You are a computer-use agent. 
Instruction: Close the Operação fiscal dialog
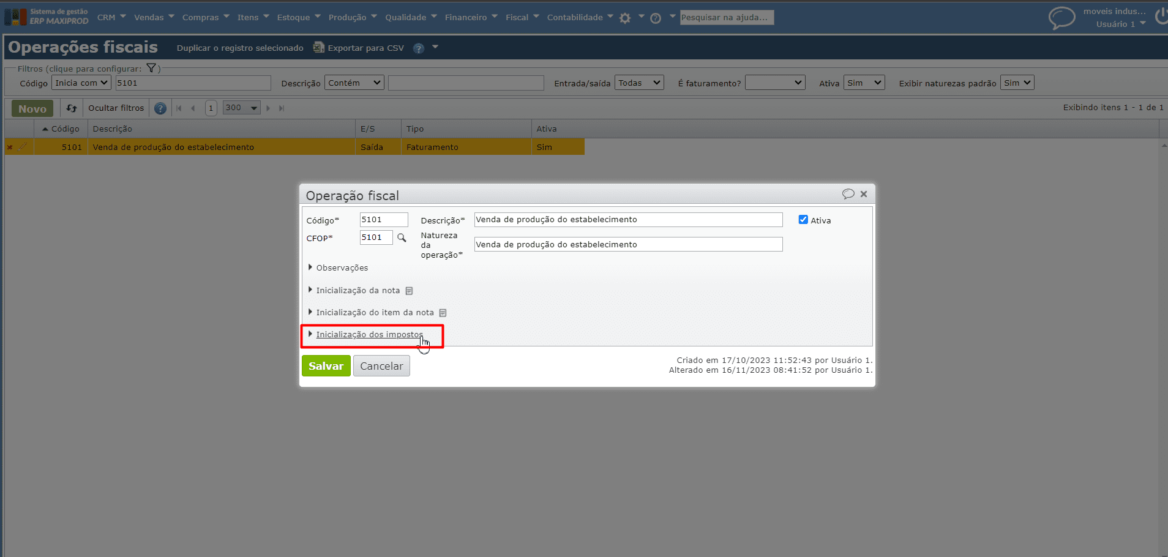[864, 194]
